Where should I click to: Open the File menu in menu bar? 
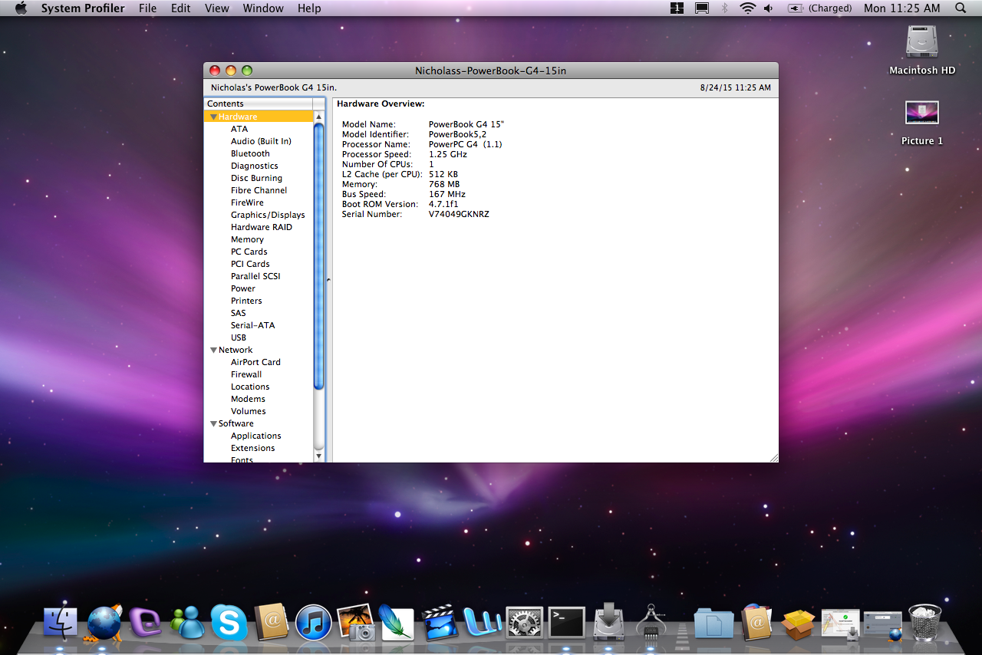pos(147,8)
